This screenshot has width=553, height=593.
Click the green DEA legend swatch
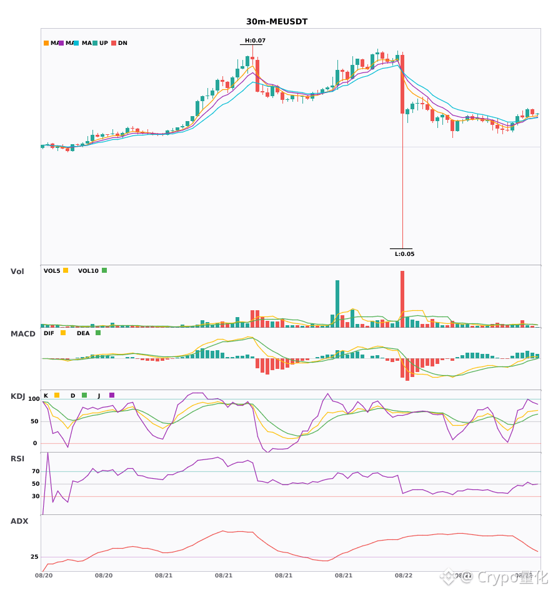(98, 333)
